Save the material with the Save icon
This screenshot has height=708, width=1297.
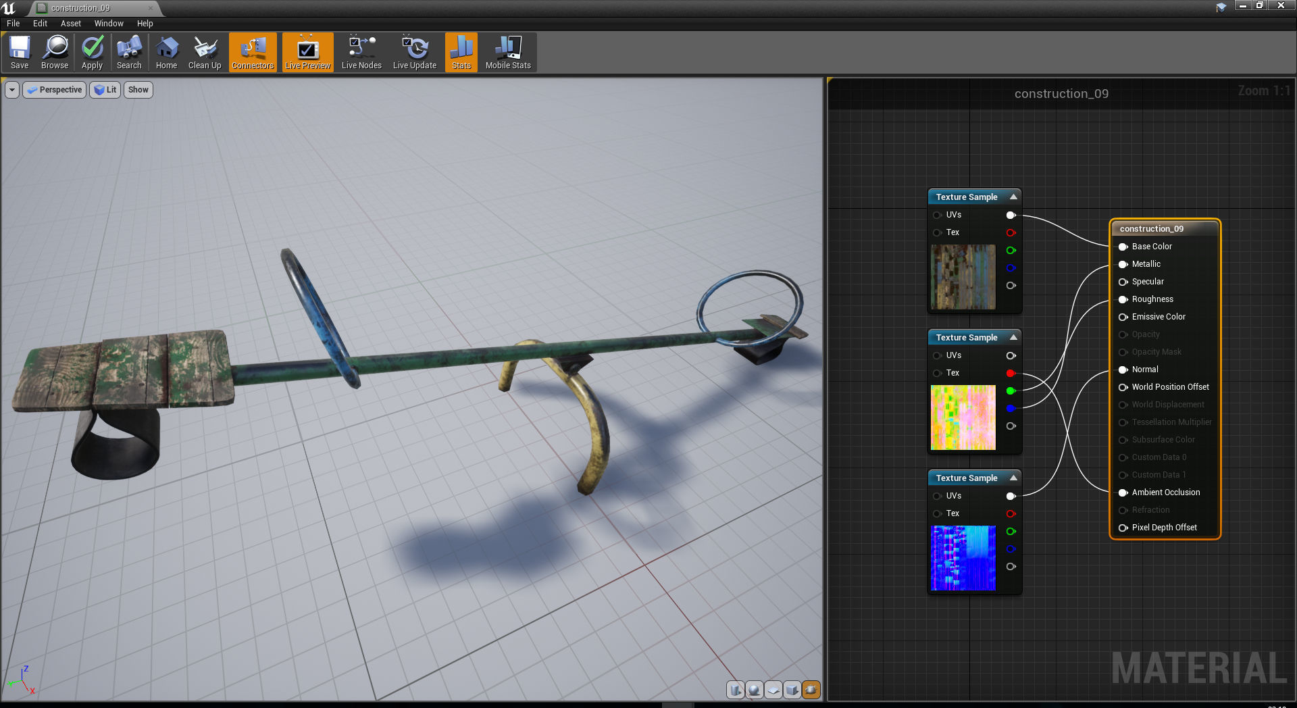pos(20,53)
